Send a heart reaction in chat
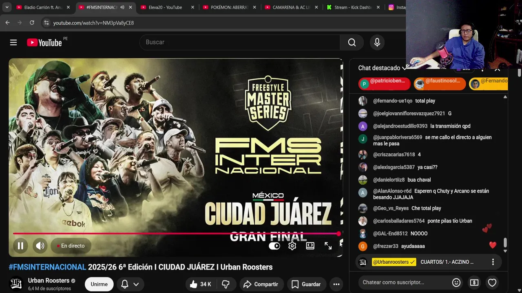Viewport: 522px width, 293px height. pyautogui.click(x=492, y=282)
